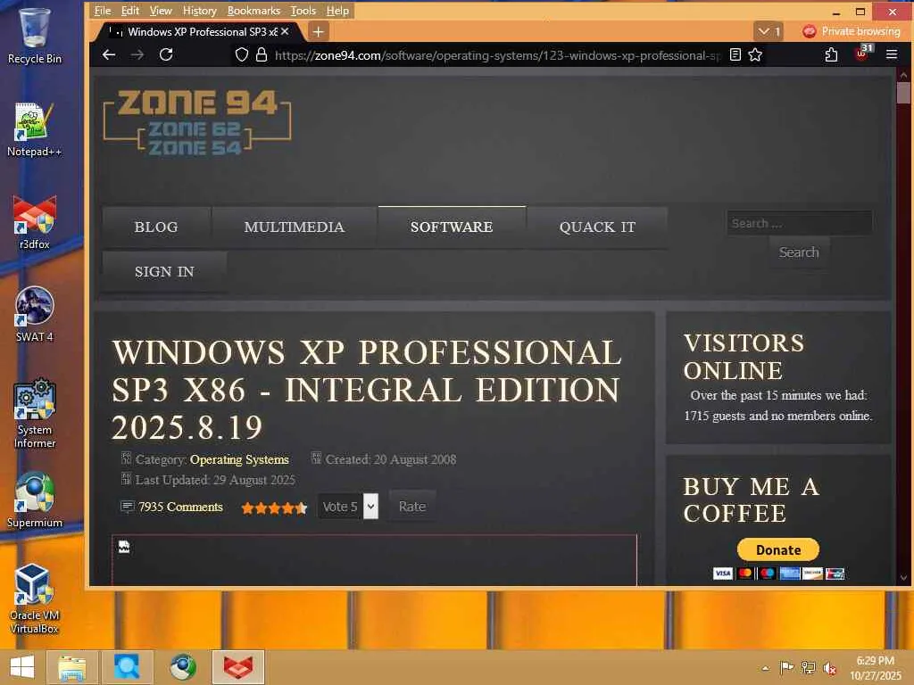
Task: Click the Zone 94 site logo
Action: pyautogui.click(x=197, y=122)
